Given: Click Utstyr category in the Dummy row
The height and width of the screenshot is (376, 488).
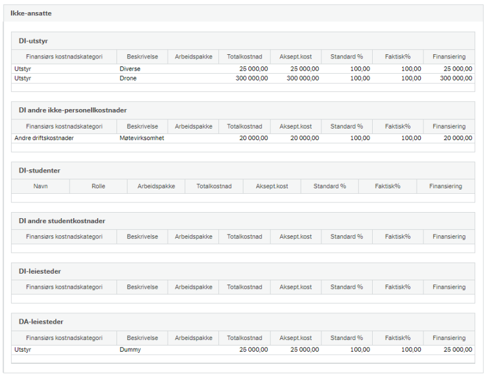Looking at the screenshot, I should pos(23,350).
